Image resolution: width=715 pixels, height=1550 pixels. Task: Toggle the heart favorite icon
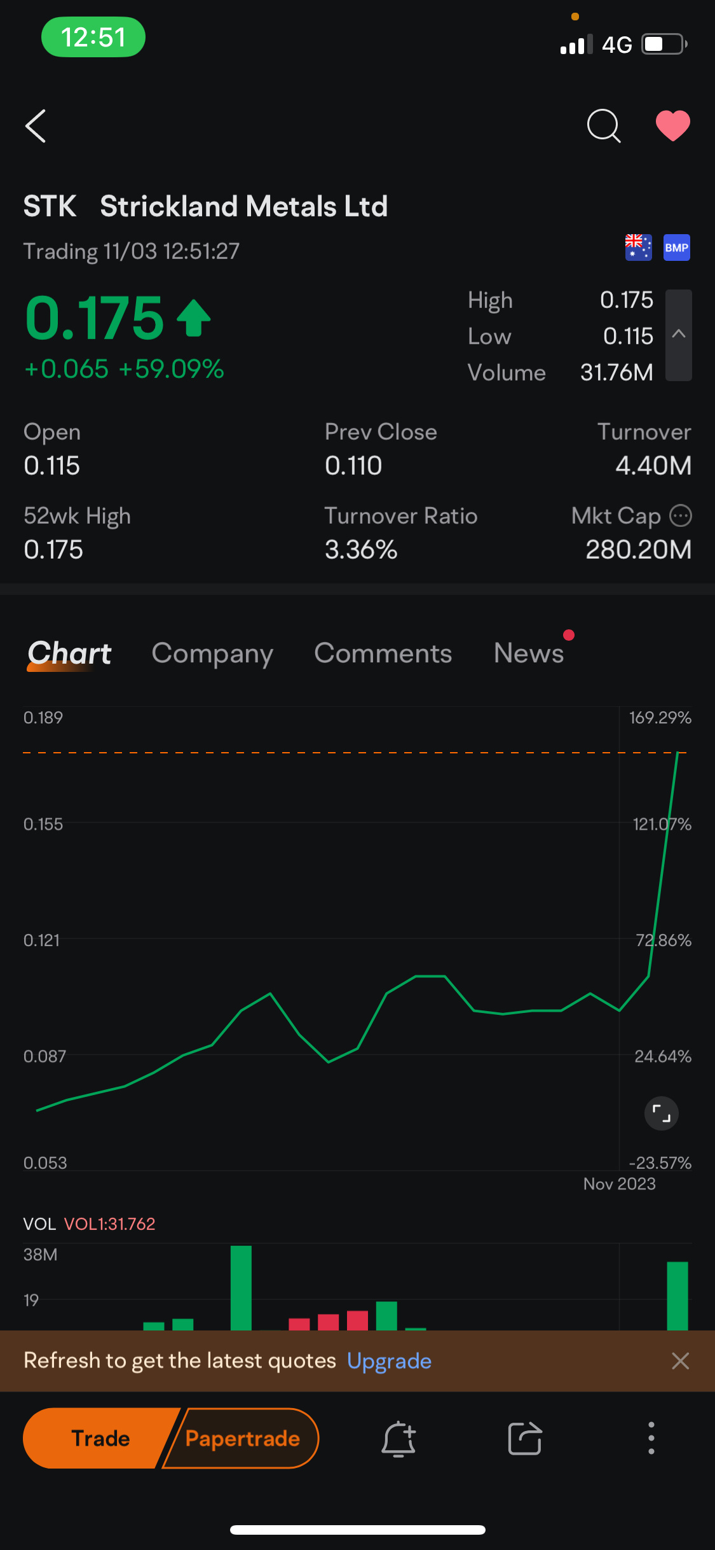pos(673,125)
